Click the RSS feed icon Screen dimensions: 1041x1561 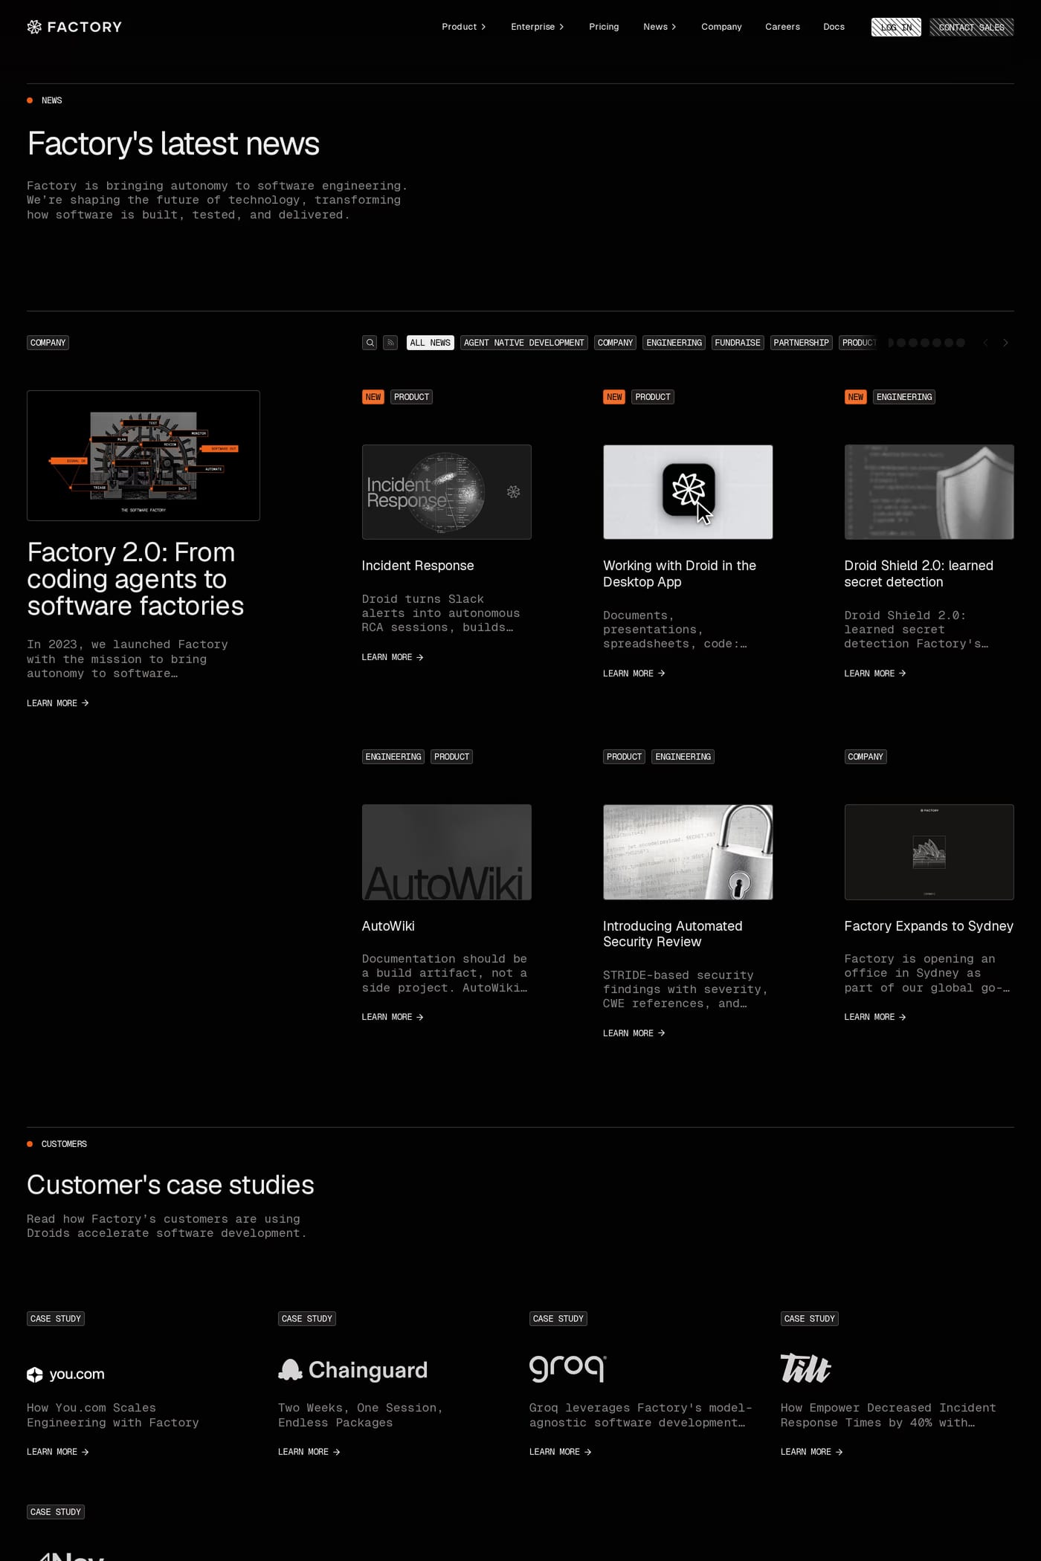click(x=390, y=343)
